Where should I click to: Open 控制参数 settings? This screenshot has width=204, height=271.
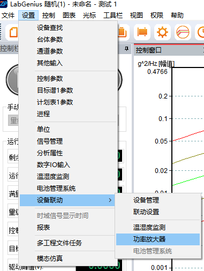pyautogui.click(x=68, y=79)
